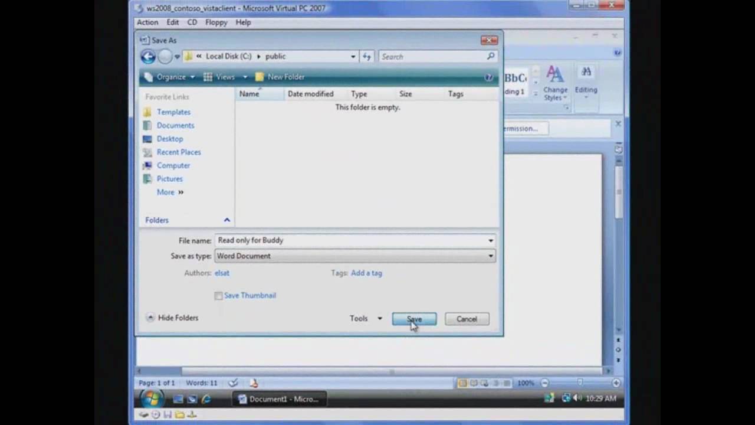Switch Word to Print Layout view icon
Image resolution: width=755 pixels, height=425 pixels.
point(462,383)
